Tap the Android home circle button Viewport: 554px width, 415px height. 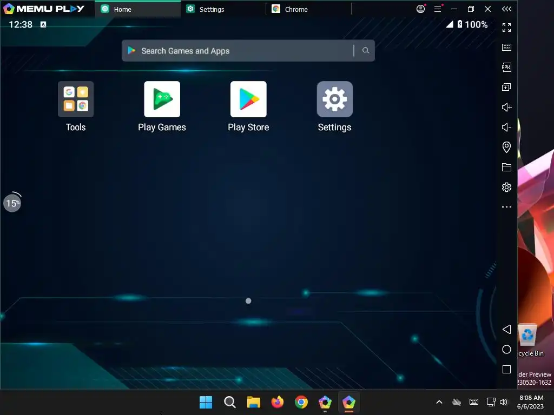[506, 350]
